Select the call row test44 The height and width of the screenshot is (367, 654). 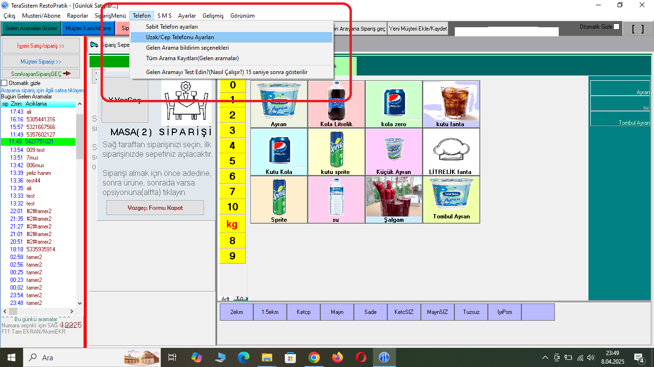point(38,180)
